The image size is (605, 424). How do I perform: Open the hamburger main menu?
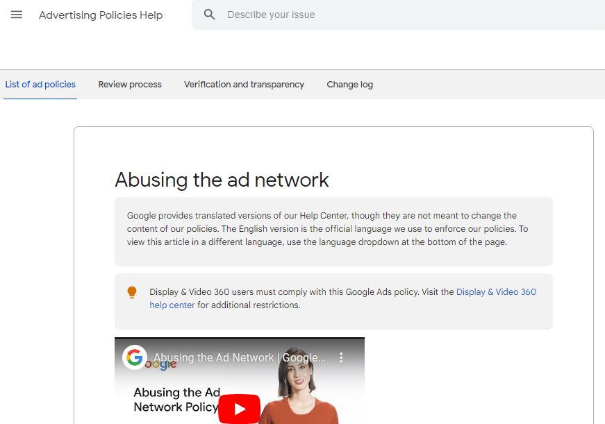coord(17,15)
